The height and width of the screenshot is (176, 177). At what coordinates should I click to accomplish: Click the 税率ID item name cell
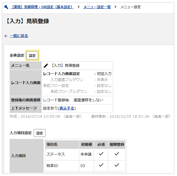62,166
